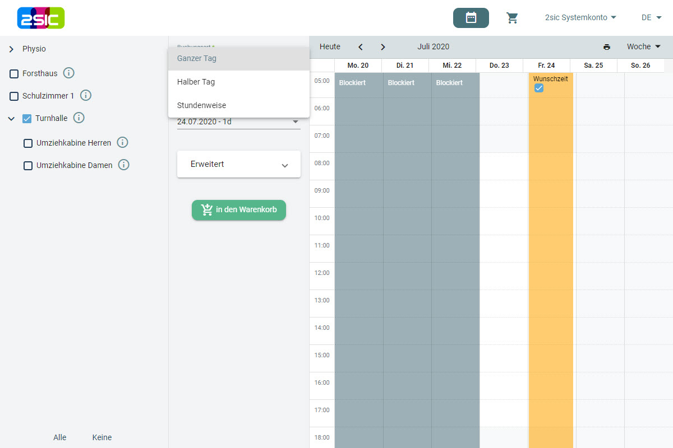Open the 2sic Systemkonto account menu
The width and height of the screenshot is (673, 448).
click(580, 18)
